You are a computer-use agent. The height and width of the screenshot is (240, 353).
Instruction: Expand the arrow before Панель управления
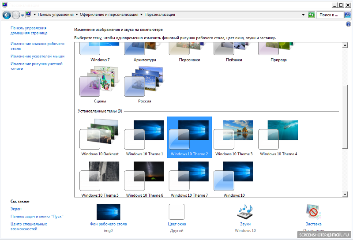click(x=35, y=15)
